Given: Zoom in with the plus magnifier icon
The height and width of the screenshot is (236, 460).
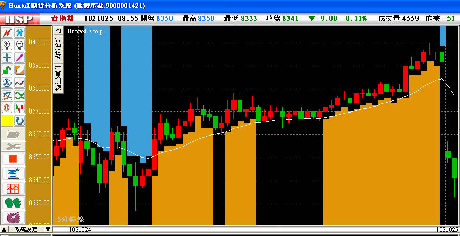Looking at the screenshot, I should [x=7, y=45].
